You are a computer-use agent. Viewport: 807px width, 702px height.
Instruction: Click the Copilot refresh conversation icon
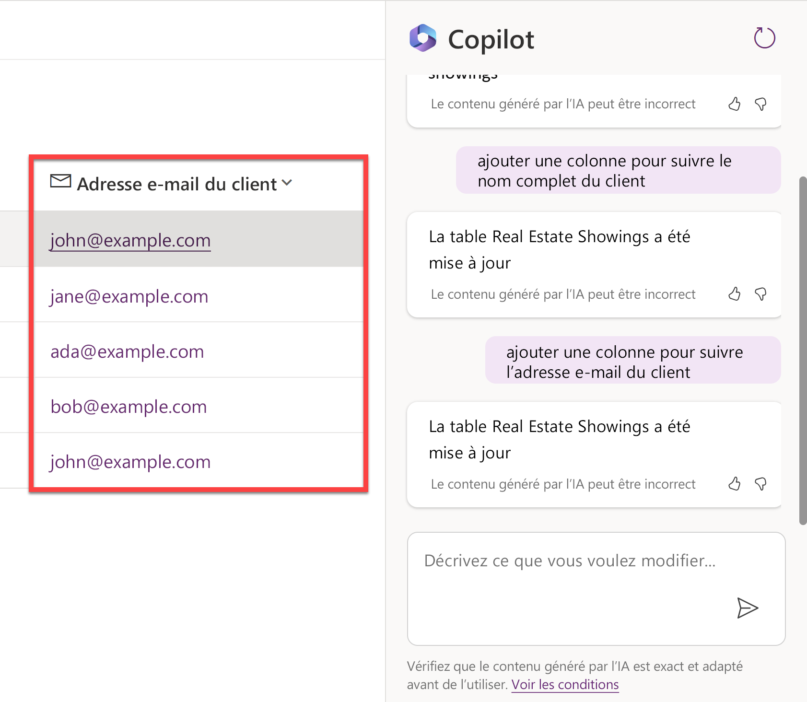pos(764,38)
